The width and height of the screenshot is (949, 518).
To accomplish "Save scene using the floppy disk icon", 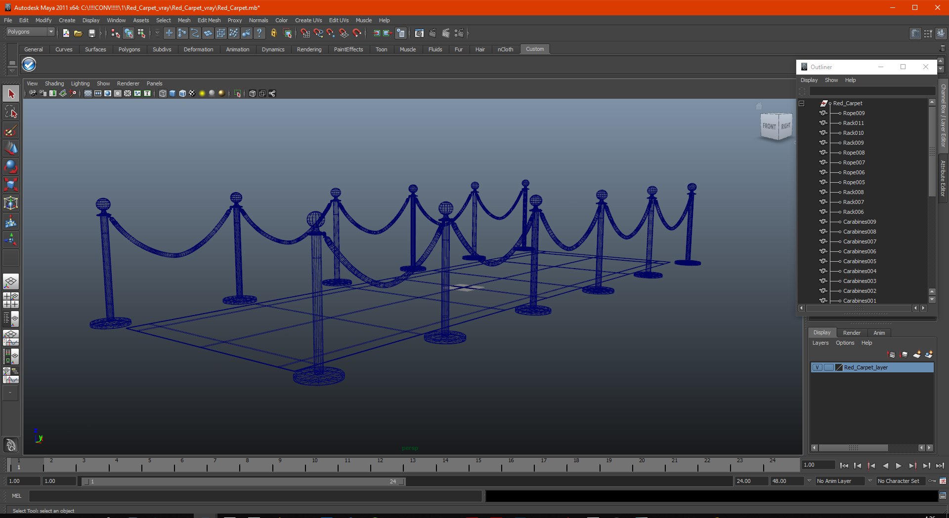I will [x=91, y=33].
